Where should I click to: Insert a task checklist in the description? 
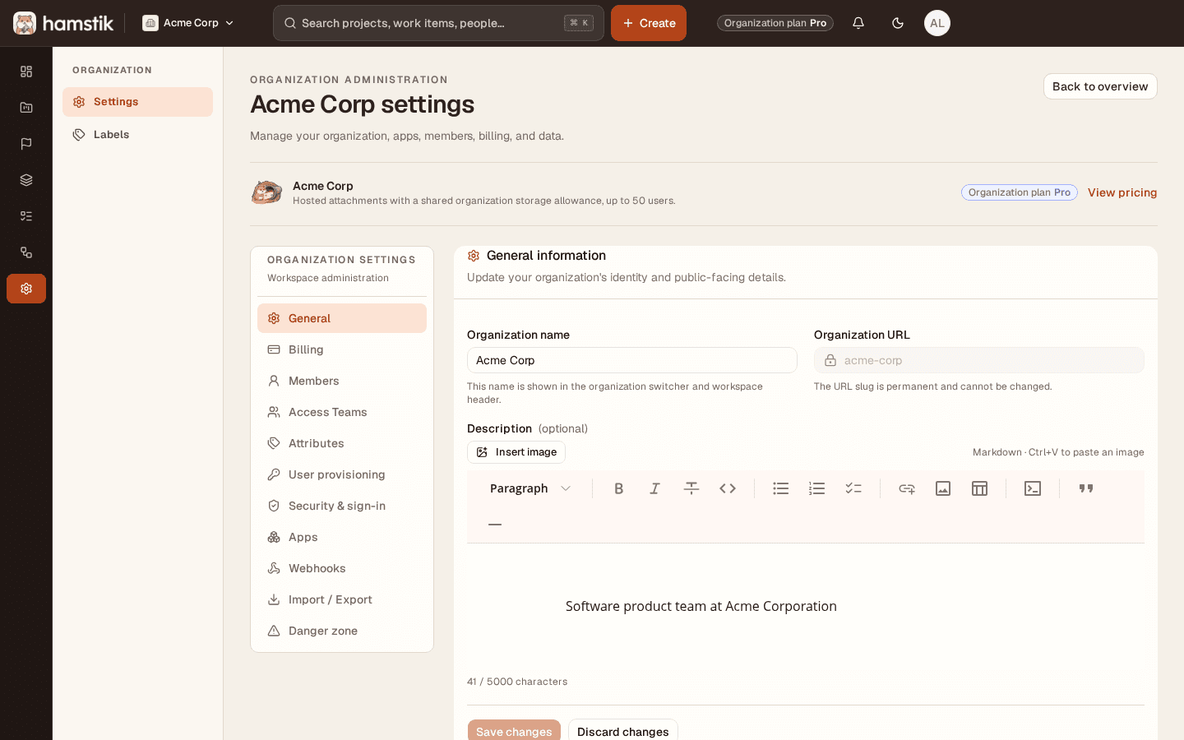tap(853, 488)
